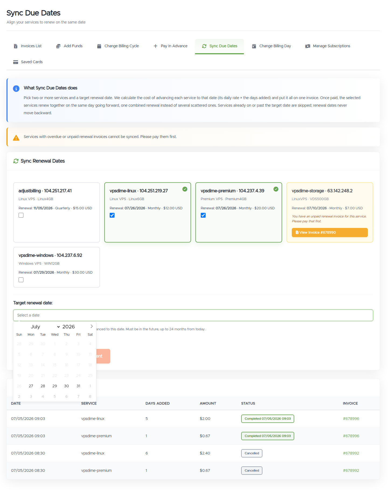
Task: Click the Add Funds coins icon
Action: (x=58, y=46)
